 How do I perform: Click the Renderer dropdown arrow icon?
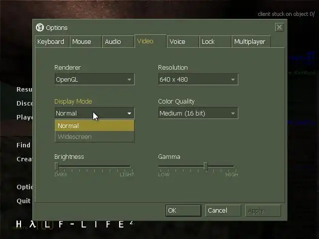pos(129,80)
